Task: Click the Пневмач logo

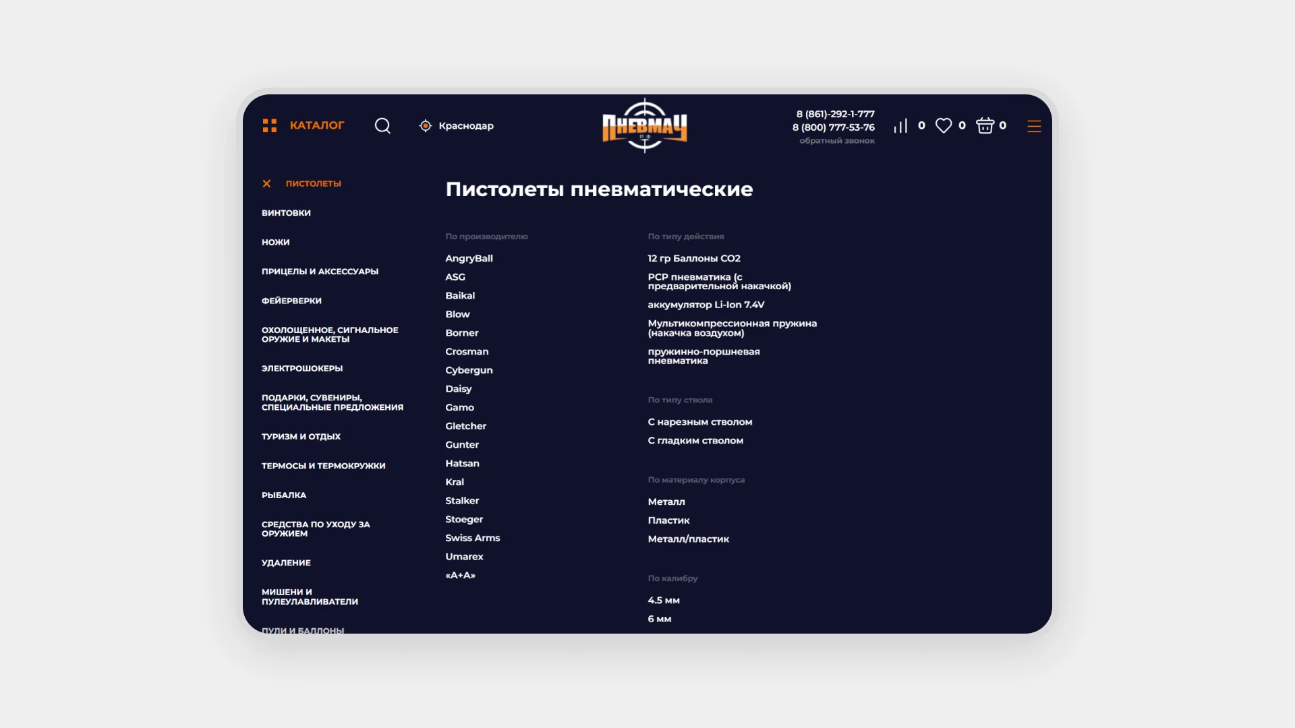Action: tap(644, 126)
